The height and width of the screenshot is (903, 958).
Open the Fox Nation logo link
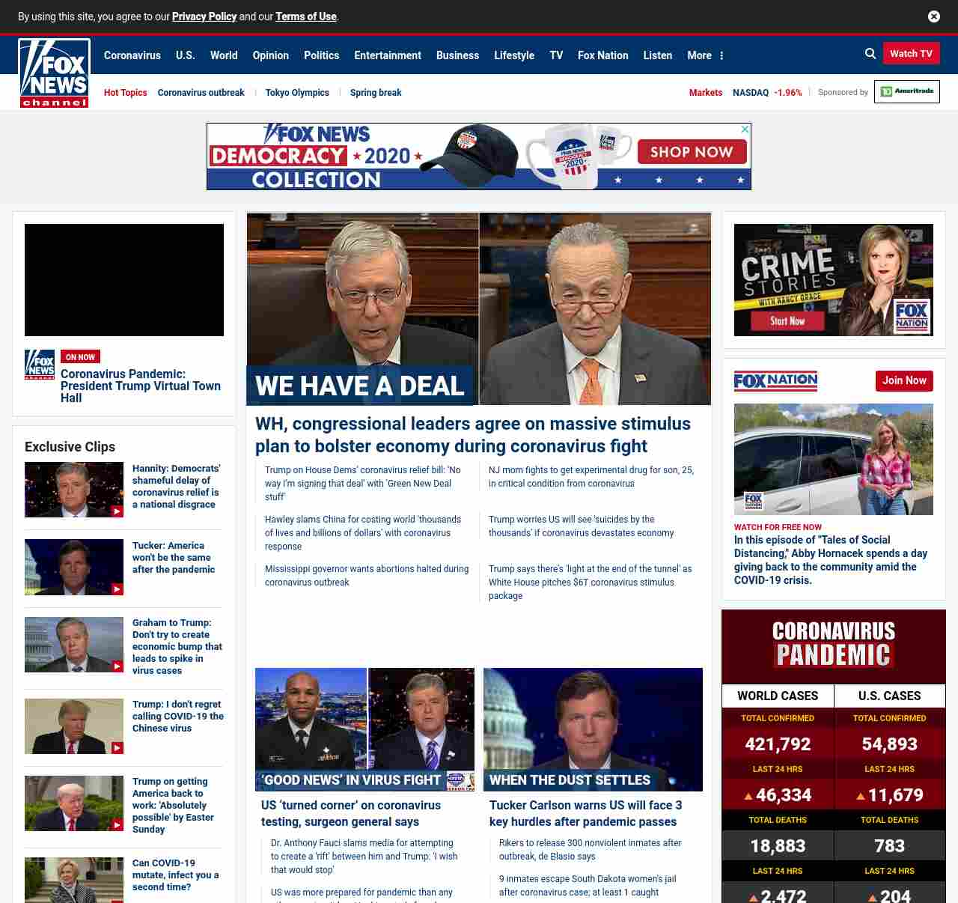point(775,381)
